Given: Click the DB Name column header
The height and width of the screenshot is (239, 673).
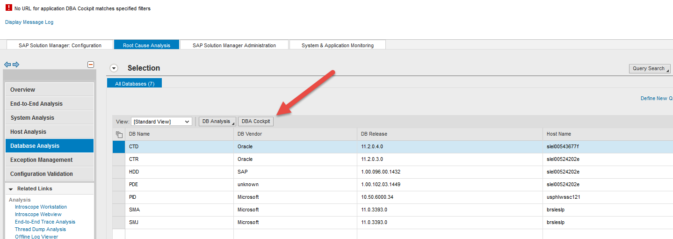Looking at the screenshot, I should pos(180,134).
